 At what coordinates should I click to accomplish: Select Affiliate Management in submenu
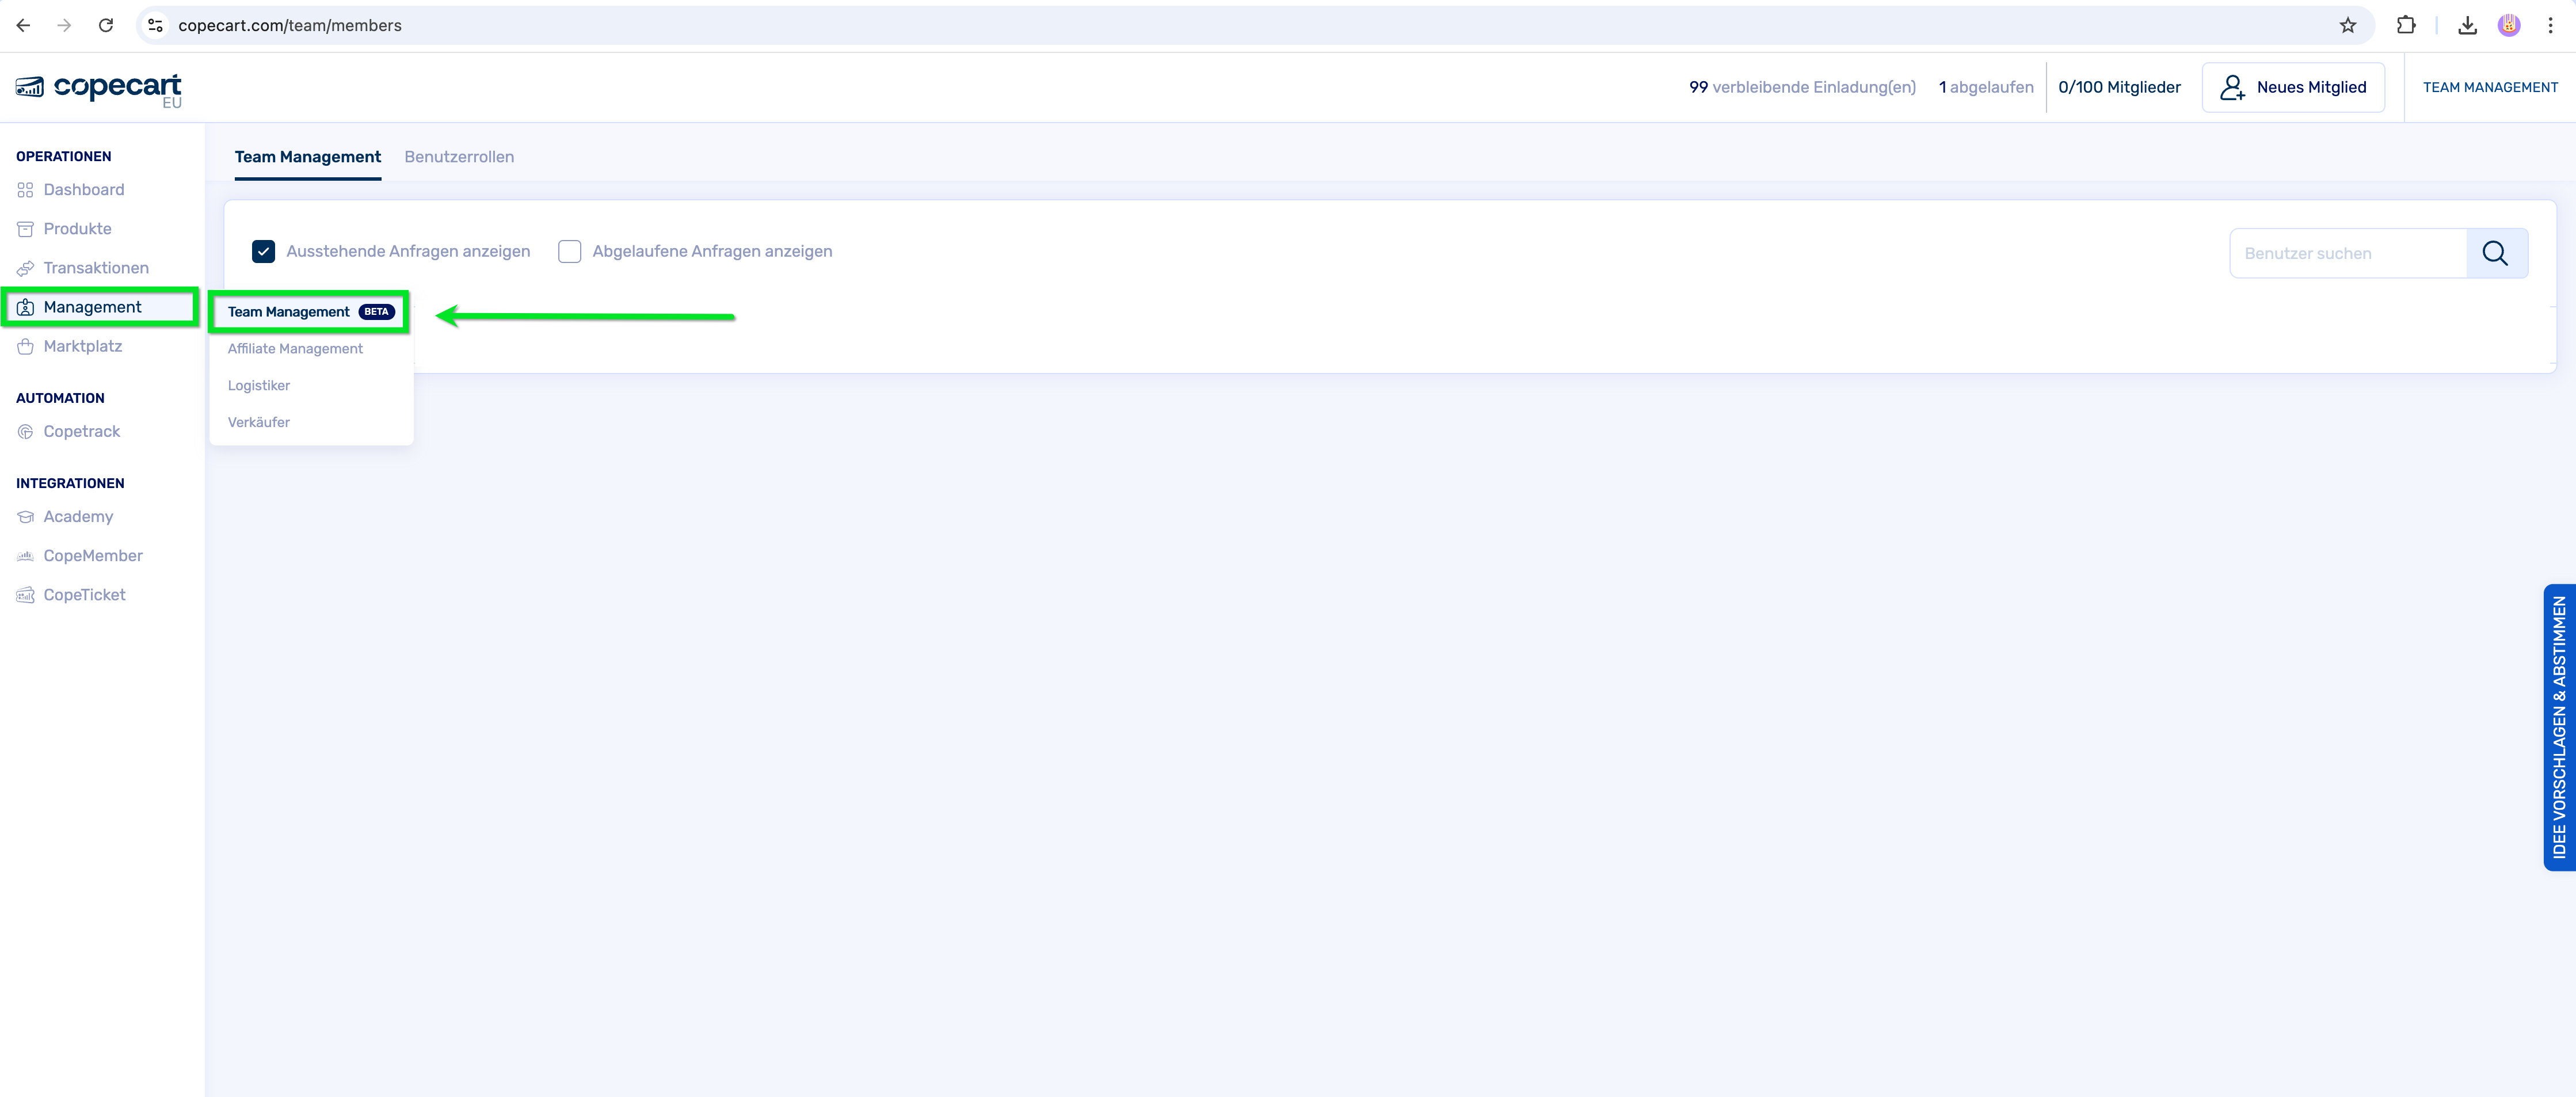pyautogui.click(x=295, y=349)
